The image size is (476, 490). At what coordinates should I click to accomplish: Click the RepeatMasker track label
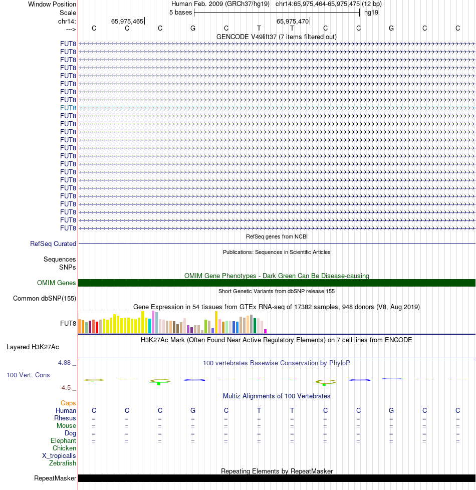pyautogui.click(x=55, y=478)
